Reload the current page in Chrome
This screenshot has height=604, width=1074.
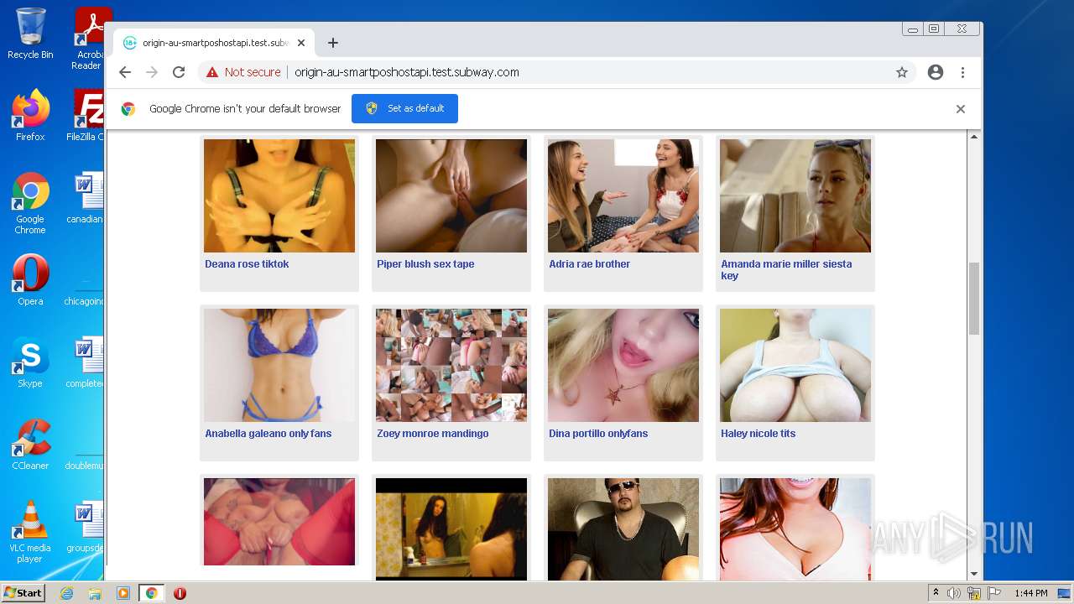(x=179, y=72)
